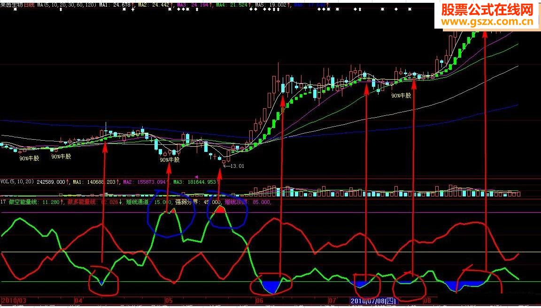Select the 04 month tick on time axis
The width and height of the screenshot is (541, 308).
point(79,301)
